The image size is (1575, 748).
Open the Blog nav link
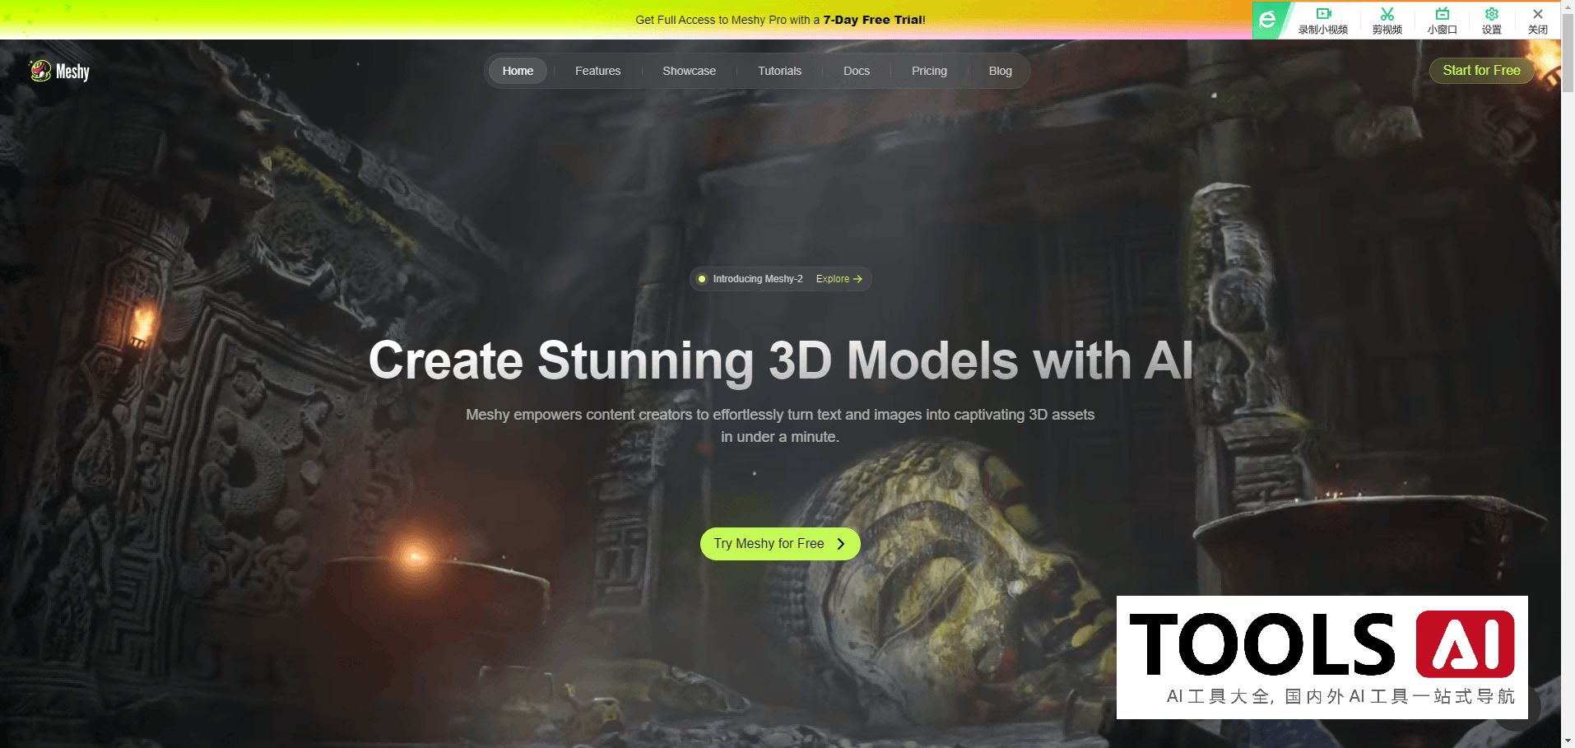tap(1000, 71)
